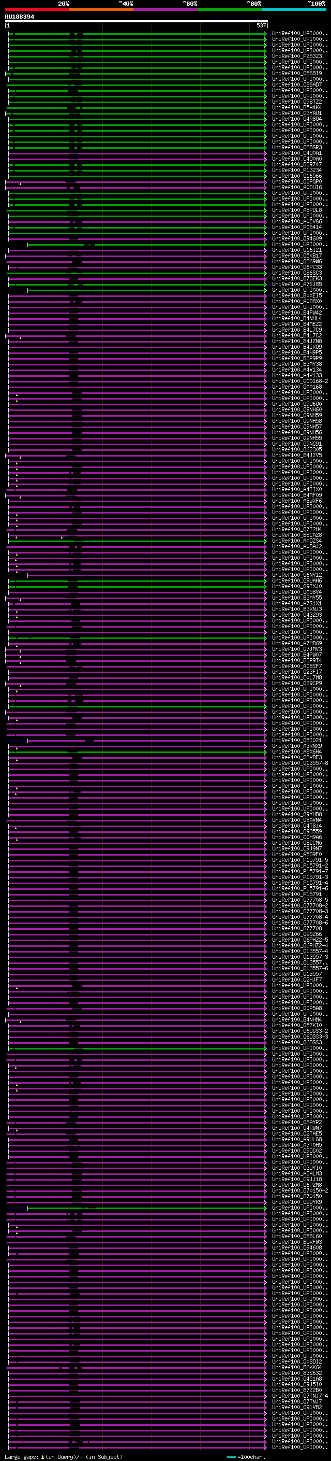Select the UniRef100_C0L7M8 label
Image resolution: width=331 pixels, height=1461 pixels.
(x=296, y=678)
